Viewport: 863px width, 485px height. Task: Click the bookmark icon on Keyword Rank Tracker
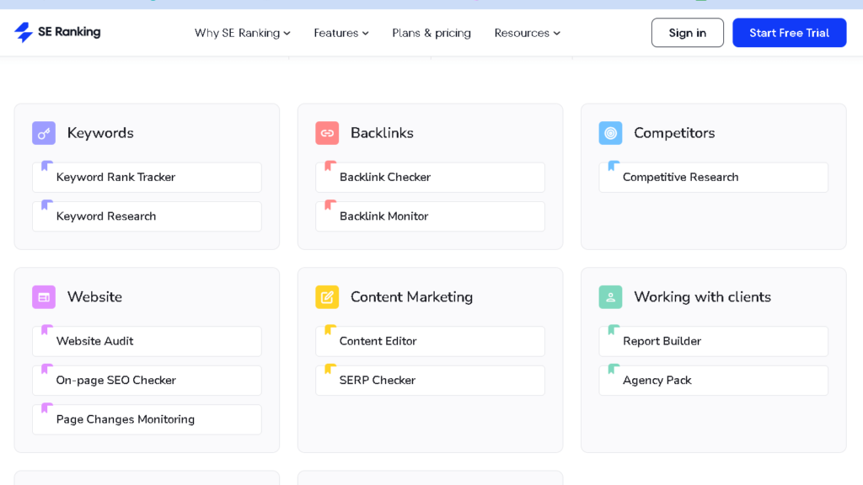(x=47, y=166)
